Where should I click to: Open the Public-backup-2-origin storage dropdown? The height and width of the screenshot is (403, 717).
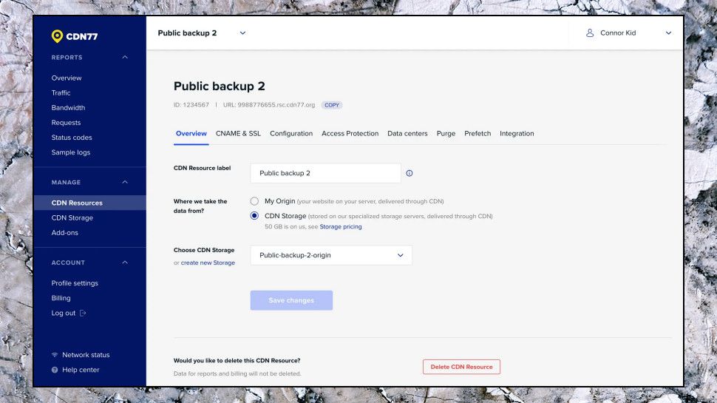tap(331, 255)
